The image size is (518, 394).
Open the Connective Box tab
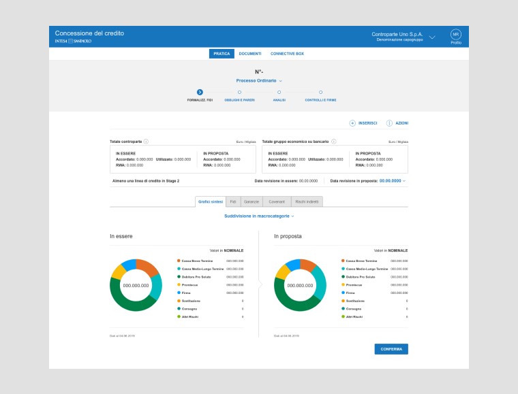tap(287, 54)
